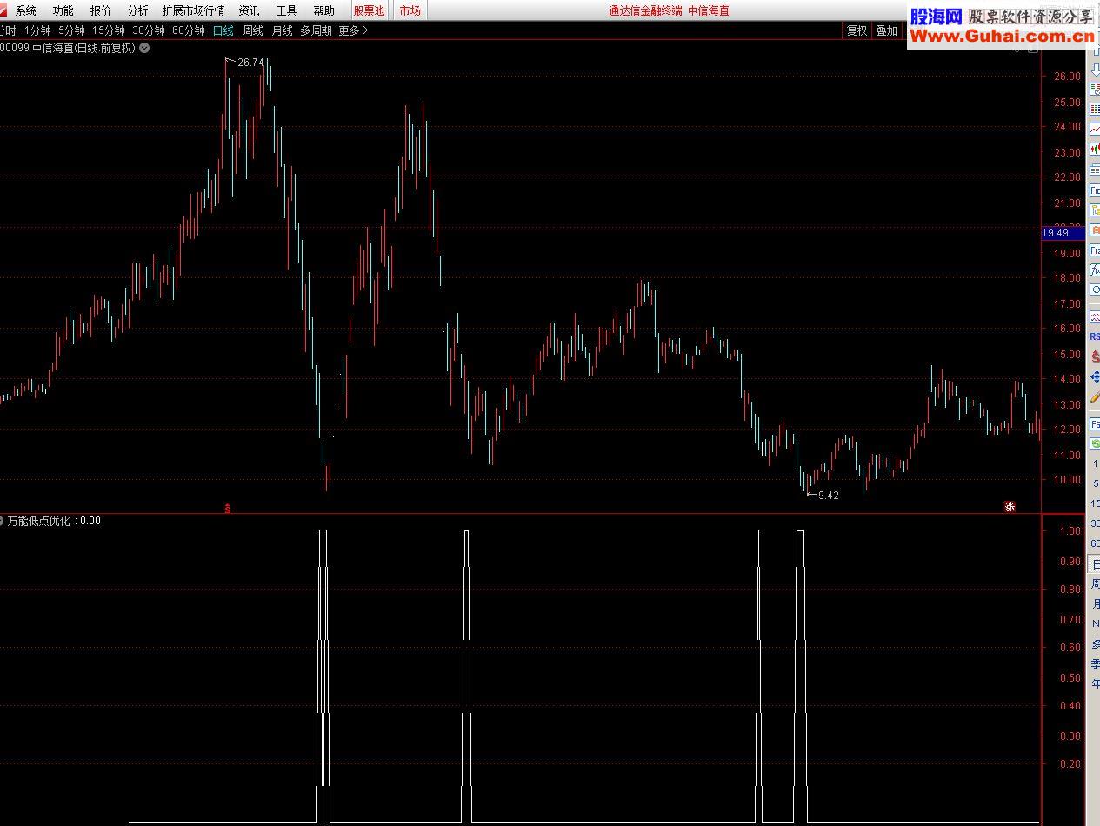Open the 分析 menu
The width and height of the screenshot is (1100, 826).
pyautogui.click(x=137, y=10)
